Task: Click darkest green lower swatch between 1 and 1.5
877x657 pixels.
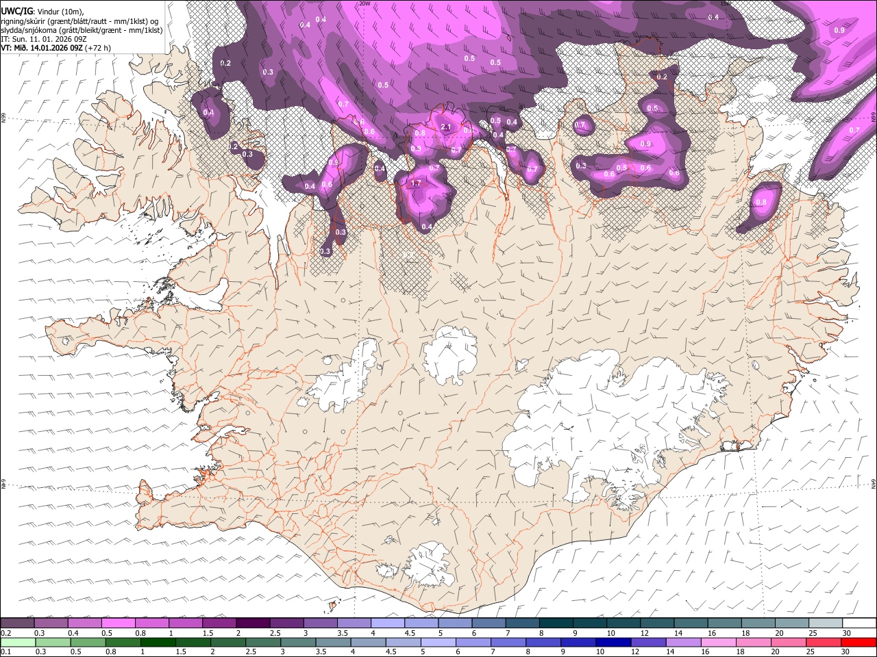Action: (158, 643)
